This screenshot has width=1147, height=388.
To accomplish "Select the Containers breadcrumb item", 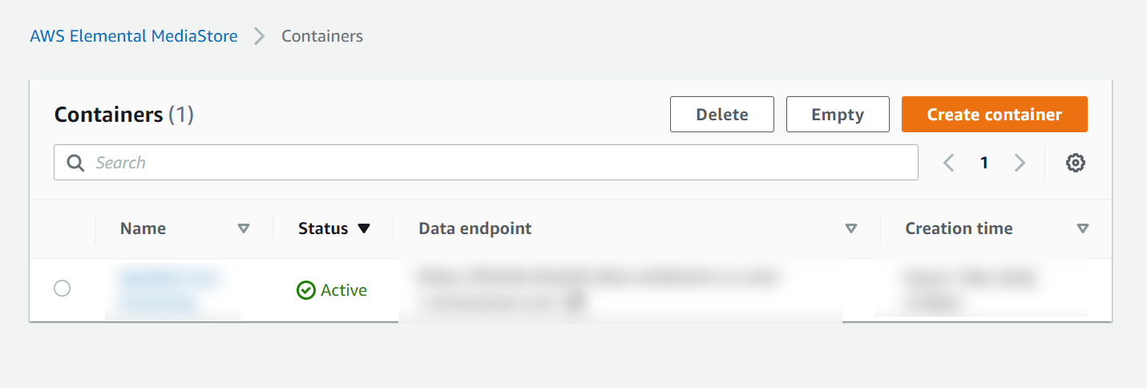I will coord(322,36).
